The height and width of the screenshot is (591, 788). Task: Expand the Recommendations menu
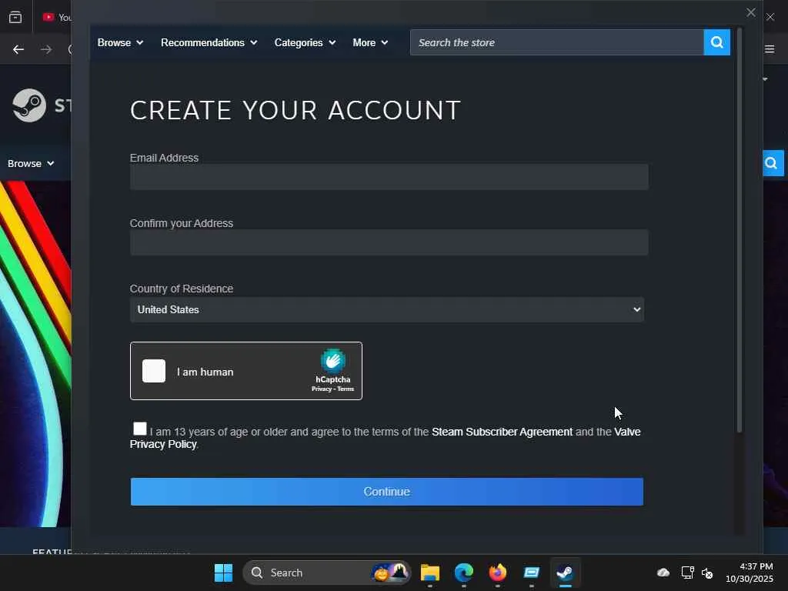pyautogui.click(x=209, y=43)
